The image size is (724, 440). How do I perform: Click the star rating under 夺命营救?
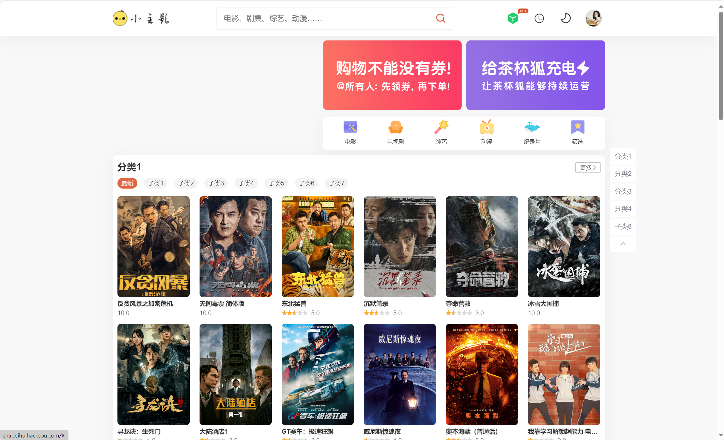click(x=459, y=313)
